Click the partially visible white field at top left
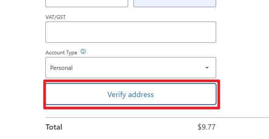This screenshot has width=269, height=139. point(87,3)
